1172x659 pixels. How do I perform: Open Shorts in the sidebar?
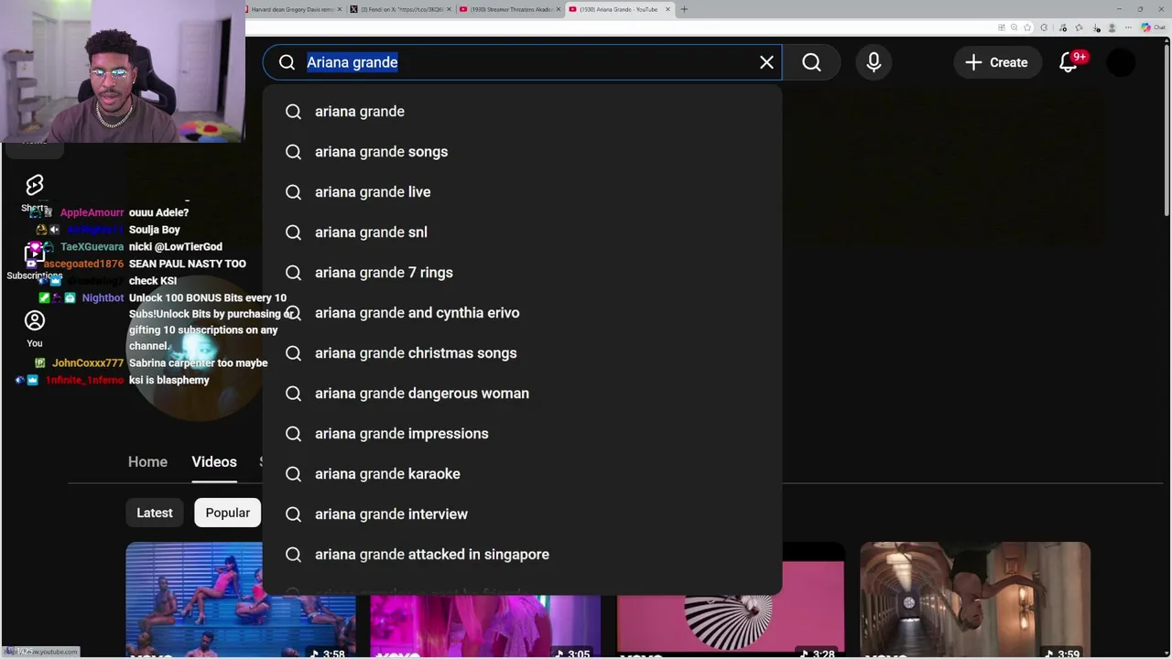point(35,192)
